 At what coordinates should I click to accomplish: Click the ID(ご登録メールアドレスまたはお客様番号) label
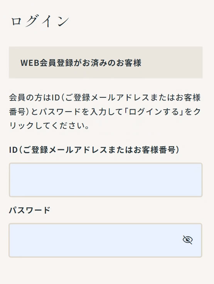point(94,150)
